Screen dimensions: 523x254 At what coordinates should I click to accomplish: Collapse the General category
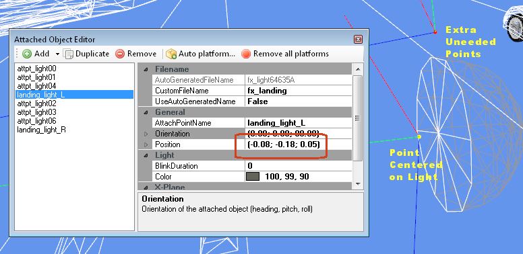146,112
